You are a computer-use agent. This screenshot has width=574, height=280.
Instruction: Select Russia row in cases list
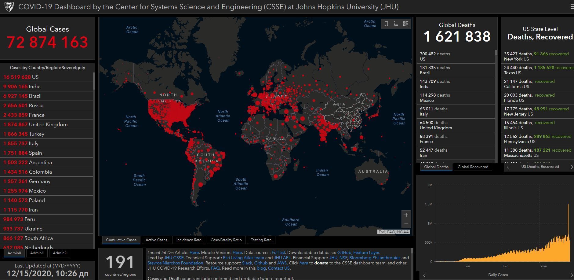pyautogui.click(x=46, y=105)
